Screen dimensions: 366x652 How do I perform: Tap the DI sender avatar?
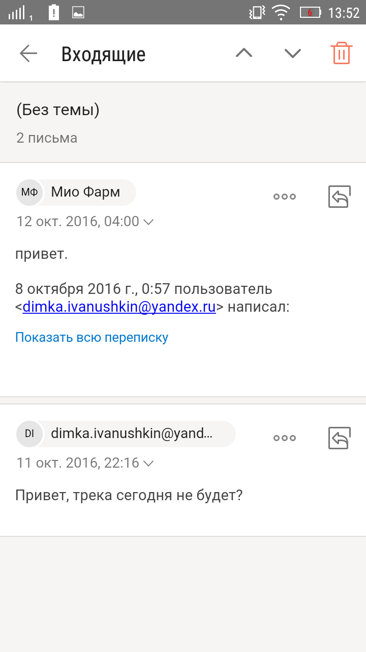(x=29, y=434)
